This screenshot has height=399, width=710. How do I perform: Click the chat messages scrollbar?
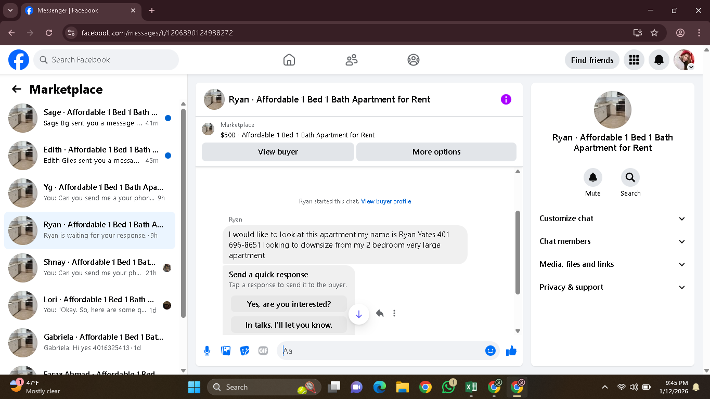[x=518, y=252]
